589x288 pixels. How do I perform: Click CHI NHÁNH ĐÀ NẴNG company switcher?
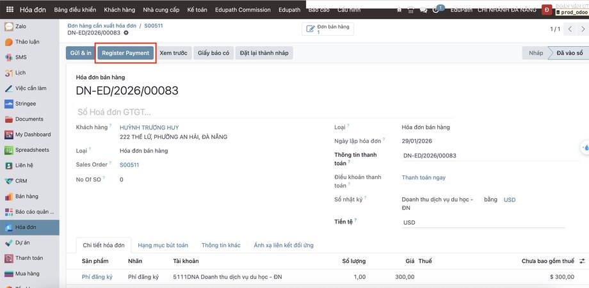pyautogui.click(x=507, y=10)
